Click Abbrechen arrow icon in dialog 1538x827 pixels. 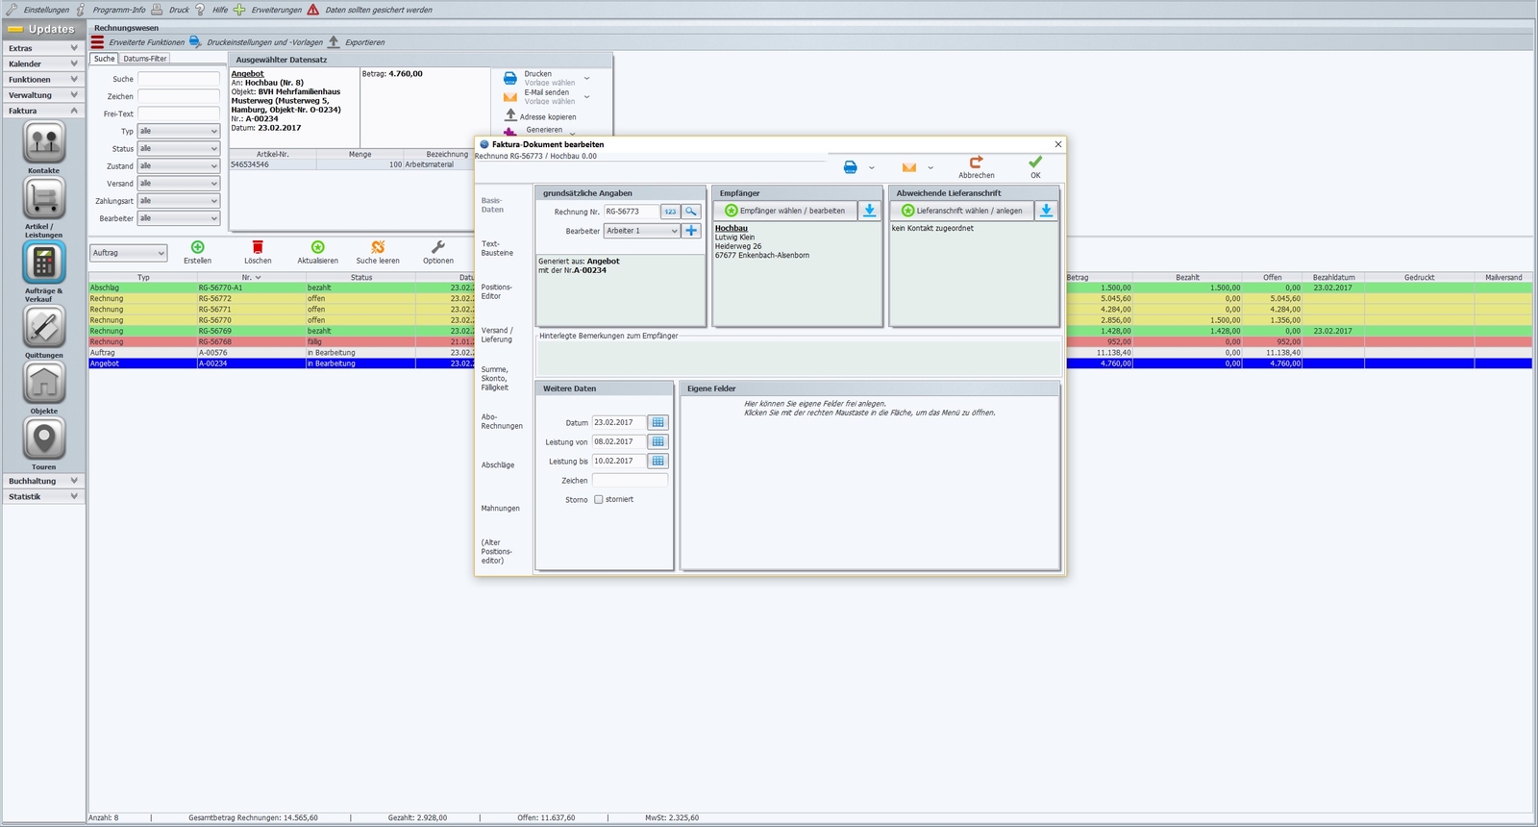click(x=977, y=162)
